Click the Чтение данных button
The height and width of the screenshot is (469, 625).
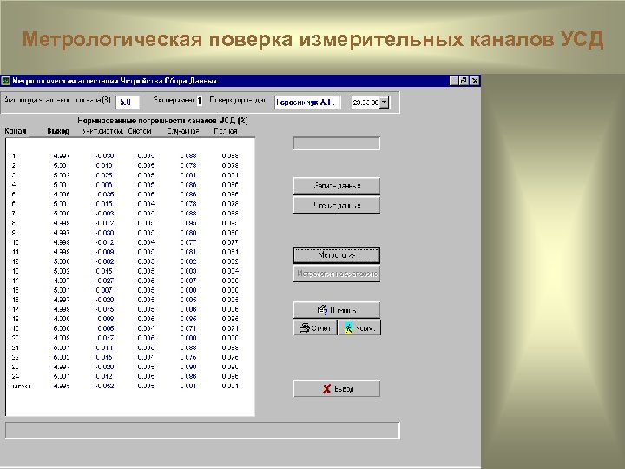[x=337, y=205]
